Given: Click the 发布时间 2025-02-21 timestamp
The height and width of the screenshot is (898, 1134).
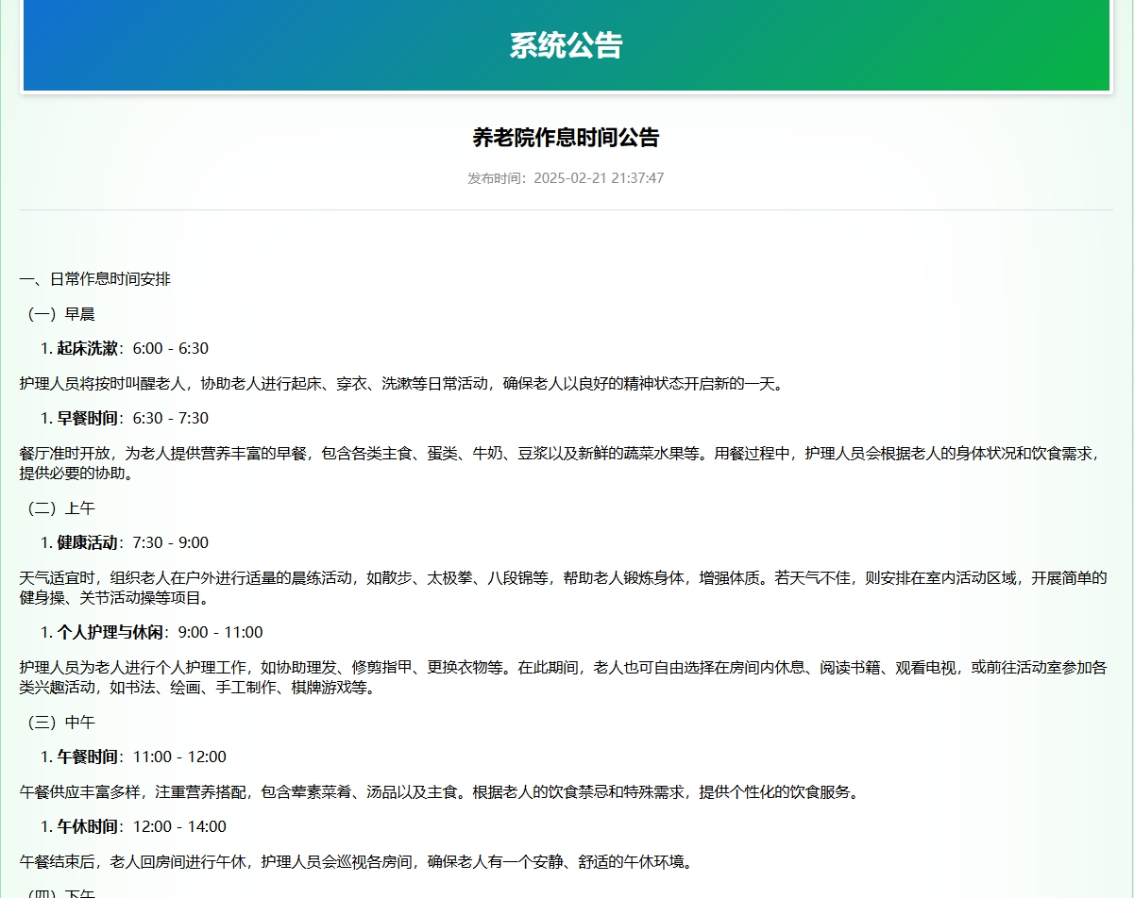Looking at the screenshot, I should [x=566, y=178].
